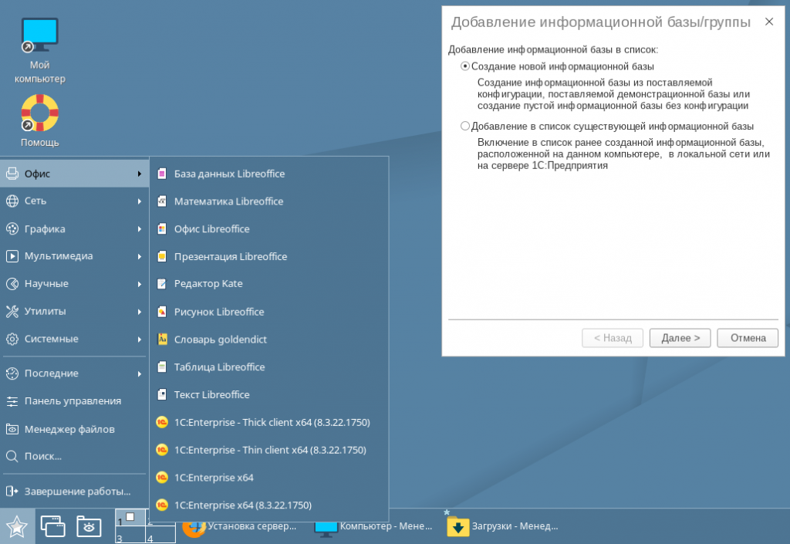Image resolution: width=790 pixels, height=544 pixels.
Task: Click the Менеджер файлов icon in start menu
Action: (x=12, y=429)
